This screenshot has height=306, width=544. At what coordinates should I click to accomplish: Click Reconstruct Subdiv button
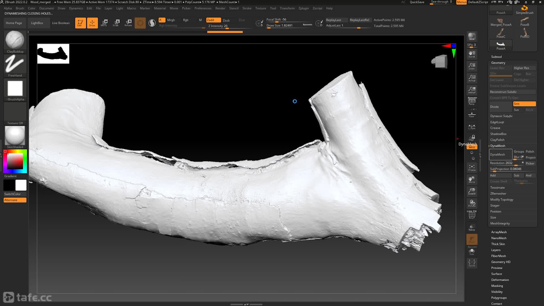click(x=513, y=92)
